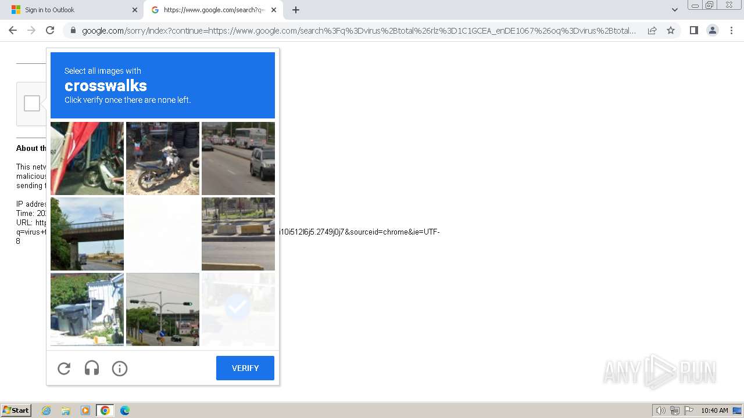This screenshot has width=744, height=418.
Task: Switch to Sign in to Outlook tab
Action: [x=71, y=10]
